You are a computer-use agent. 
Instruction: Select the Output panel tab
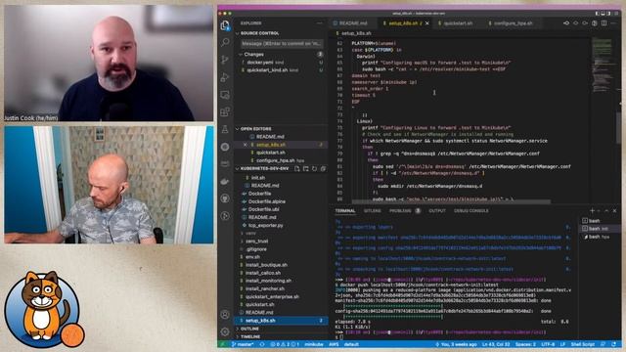(437, 211)
